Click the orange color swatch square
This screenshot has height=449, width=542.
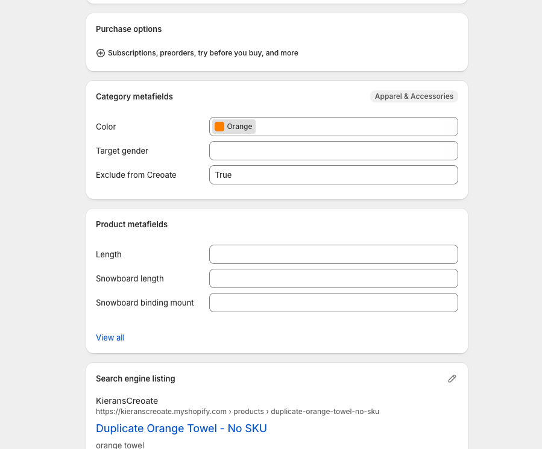coord(219,127)
